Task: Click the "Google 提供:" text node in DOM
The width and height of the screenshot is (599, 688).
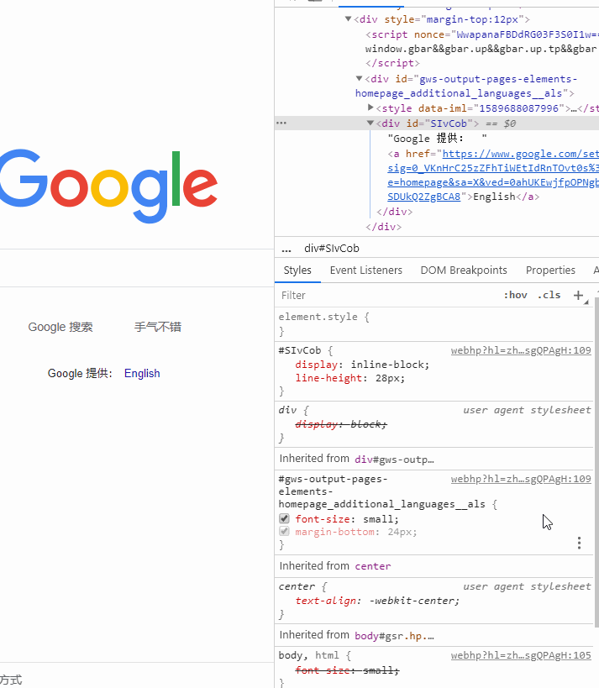Action: [437, 139]
